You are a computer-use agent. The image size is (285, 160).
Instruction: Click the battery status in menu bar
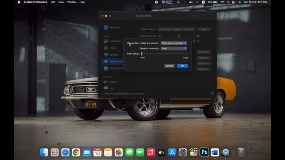click(213, 2)
